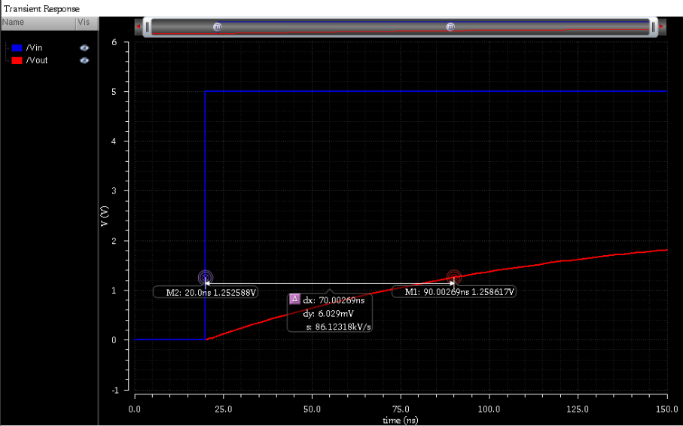Viewport: 683px width, 426px height.
Task: Select the /Vin signal name
Action: pos(34,48)
